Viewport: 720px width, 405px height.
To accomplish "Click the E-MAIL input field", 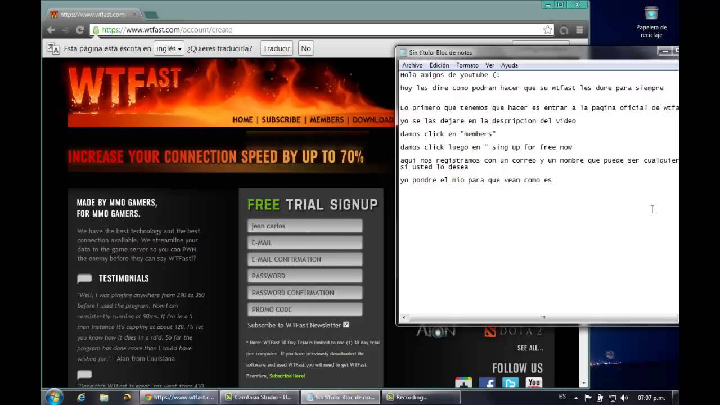I will [305, 242].
